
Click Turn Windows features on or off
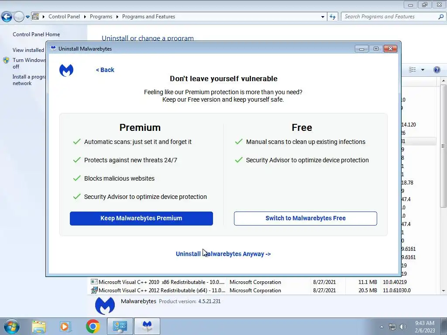tap(29, 63)
